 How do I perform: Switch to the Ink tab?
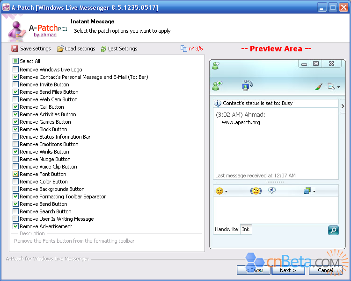point(246,229)
